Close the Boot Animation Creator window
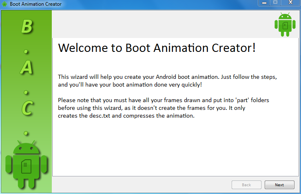This screenshot has height=194, width=301. 290,2
